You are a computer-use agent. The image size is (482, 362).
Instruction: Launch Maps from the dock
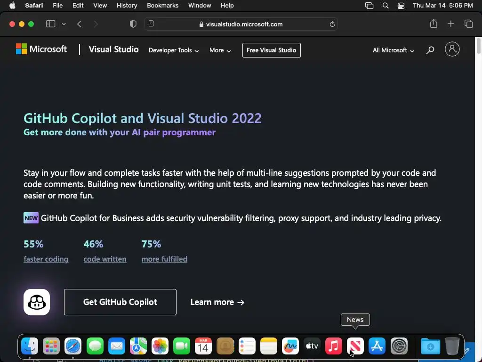tap(138, 346)
